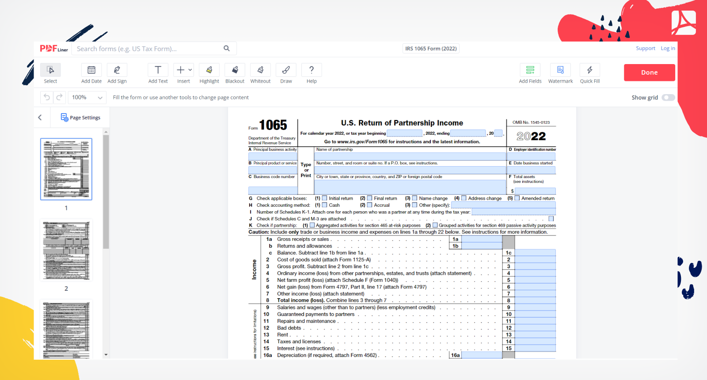Image resolution: width=707 pixels, height=380 pixels.
Task: Check Schedules C and M-3 attached box
Action: (x=551, y=219)
